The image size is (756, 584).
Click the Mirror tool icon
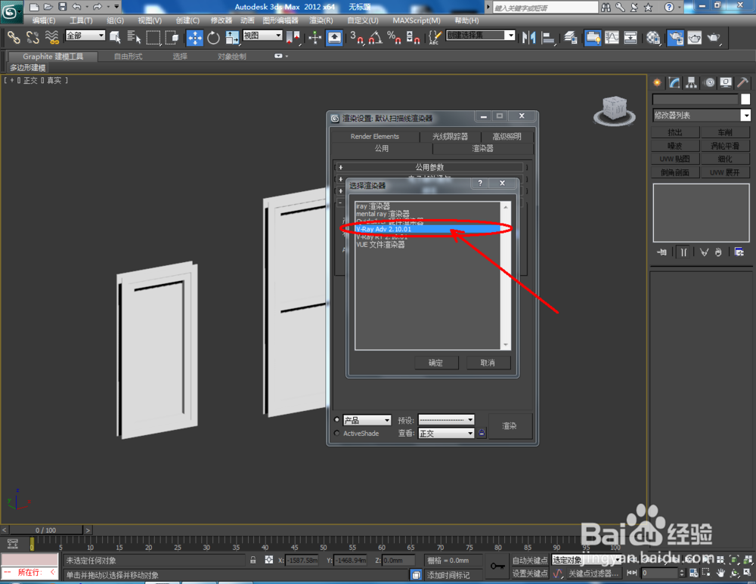529,37
